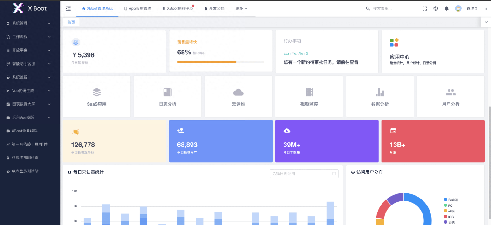Click the 选择日期范围 date range input

304,173
